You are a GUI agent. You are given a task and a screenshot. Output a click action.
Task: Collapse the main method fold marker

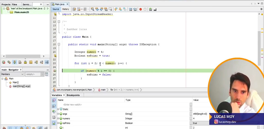(59, 44)
